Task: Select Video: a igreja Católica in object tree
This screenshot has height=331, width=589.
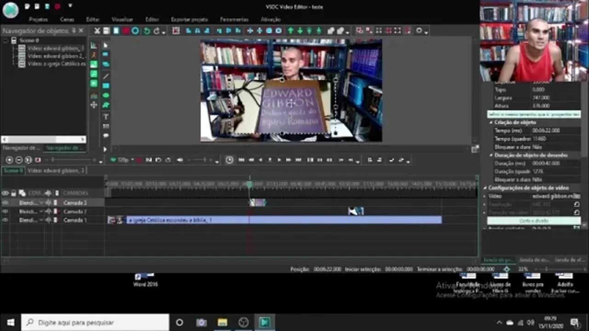Action: pyautogui.click(x=57, y=64)
